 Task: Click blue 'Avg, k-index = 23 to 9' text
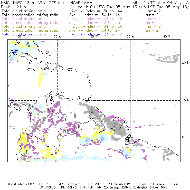[97, 34]
